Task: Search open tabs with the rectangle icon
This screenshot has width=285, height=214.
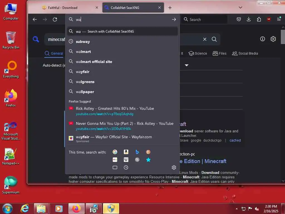Action: [x=115, y=167]
